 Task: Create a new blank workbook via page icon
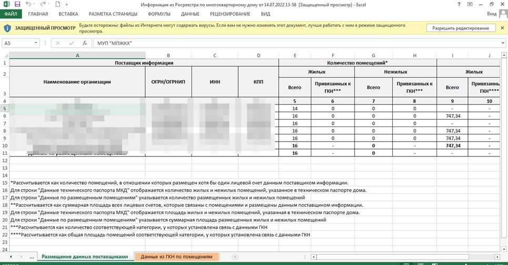pyautogui.click(x=58, y=5)
